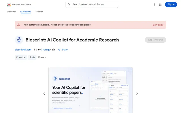Show the previous screenshot with left arrow
The height and width of the screenshot is (113, 181).
coord(44,94)
